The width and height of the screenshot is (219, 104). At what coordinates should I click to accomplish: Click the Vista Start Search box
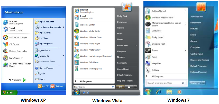pos(94,87)
